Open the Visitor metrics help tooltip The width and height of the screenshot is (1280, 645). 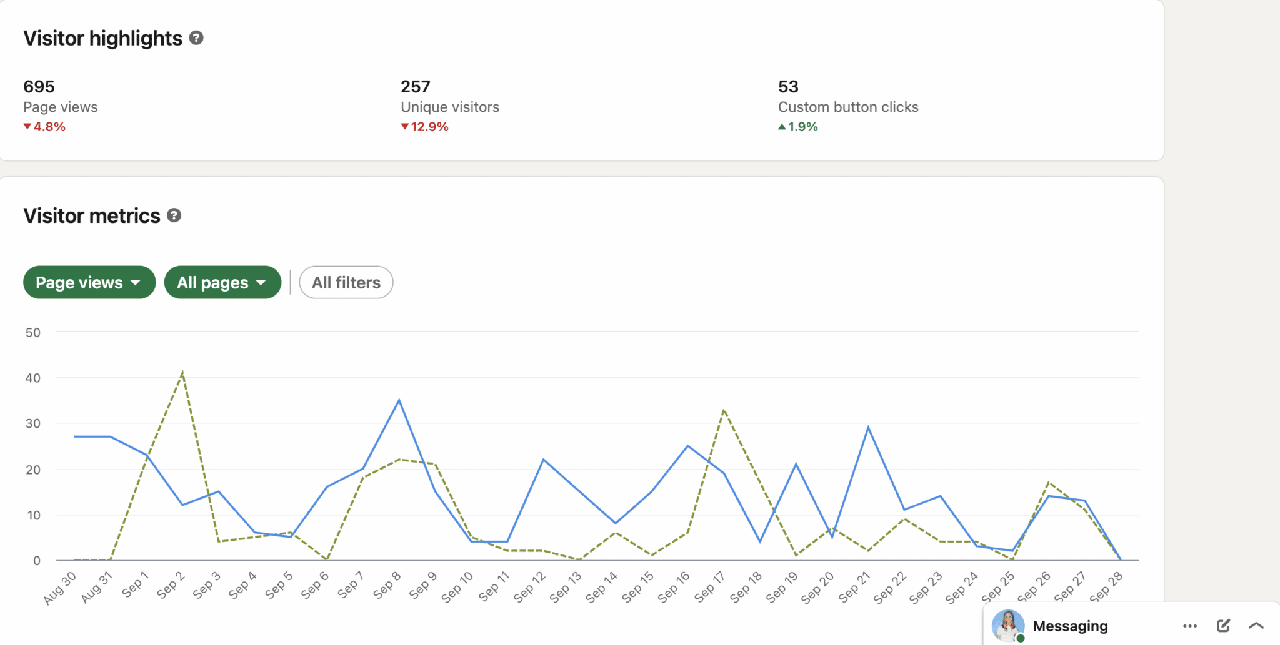point(174,215)
